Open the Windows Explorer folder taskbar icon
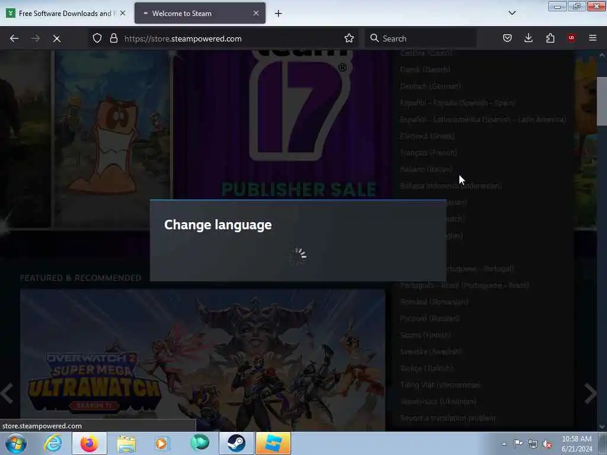This screenshot has width=607, height=455. pos(126,443)
